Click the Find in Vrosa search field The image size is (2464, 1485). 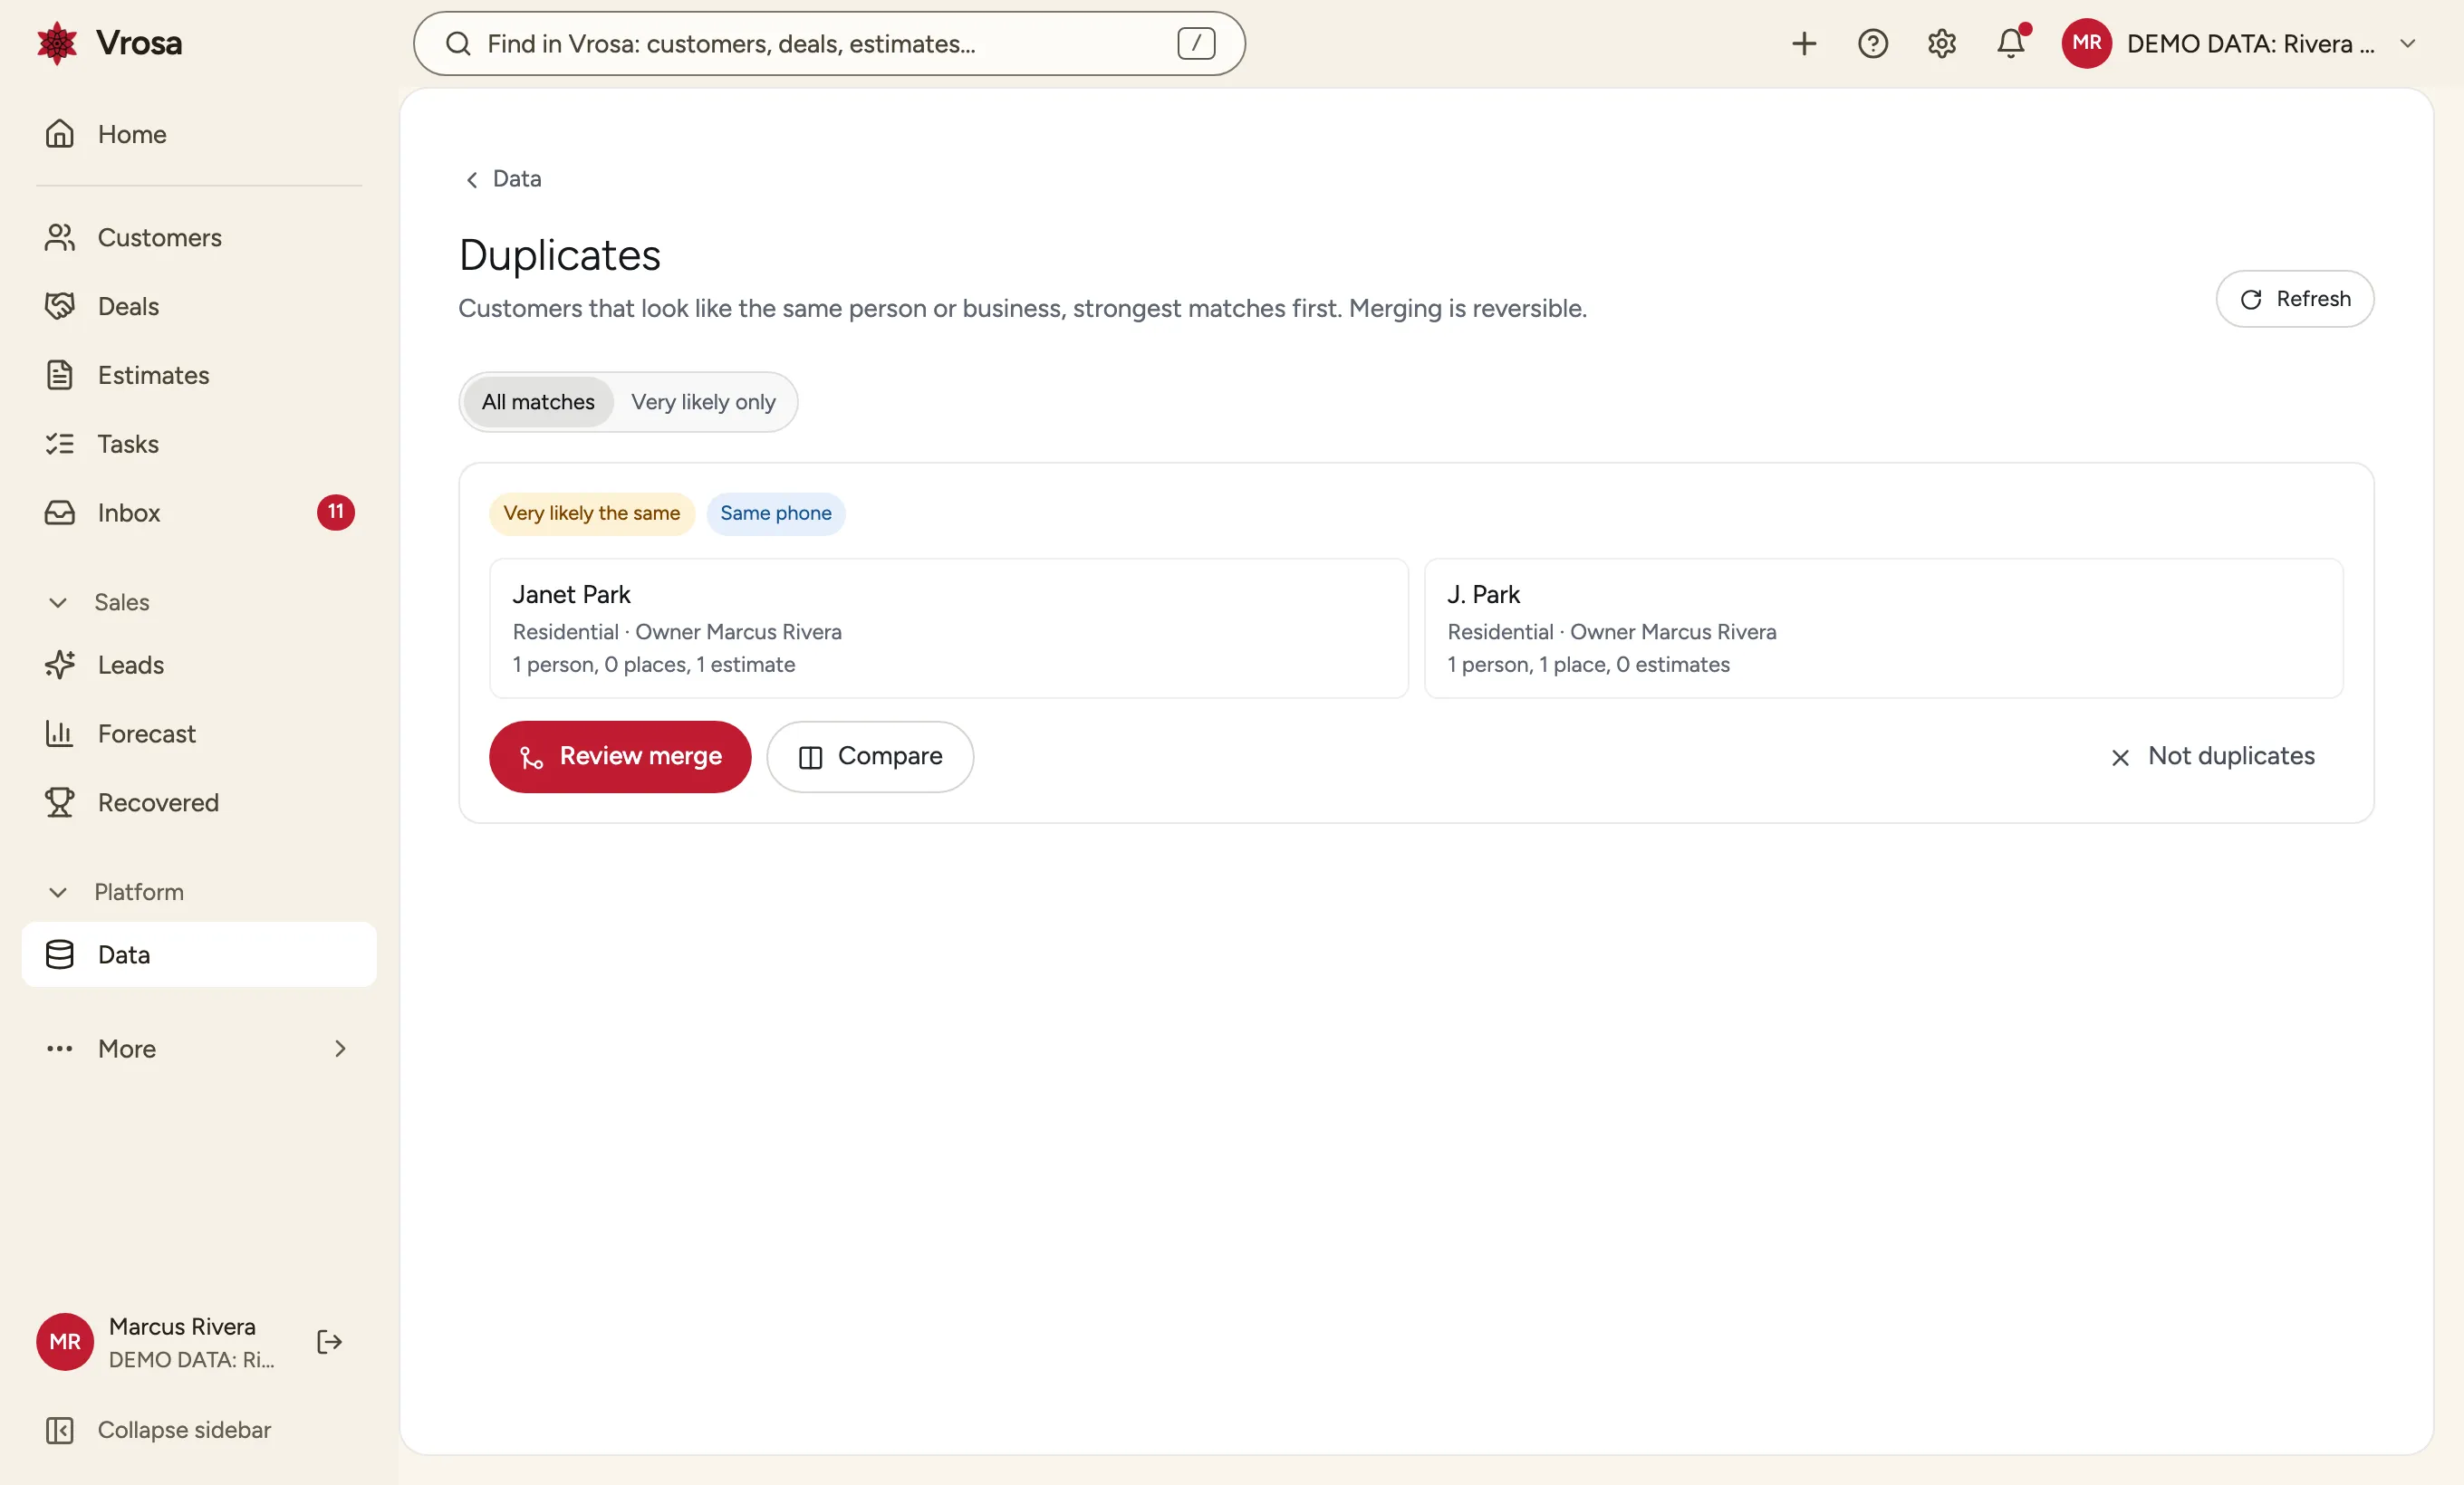tap(829, 44)
